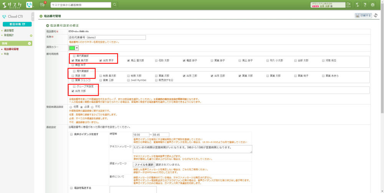The height and width of the screenshot is (193, 384).
Task: Open the chat notifications icon
Action: [42, 5]
